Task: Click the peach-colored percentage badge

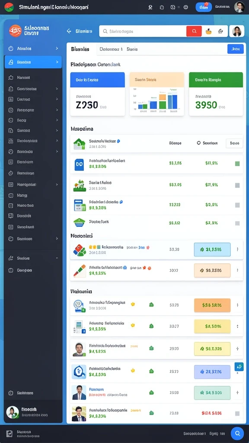Action: (212, 270)
